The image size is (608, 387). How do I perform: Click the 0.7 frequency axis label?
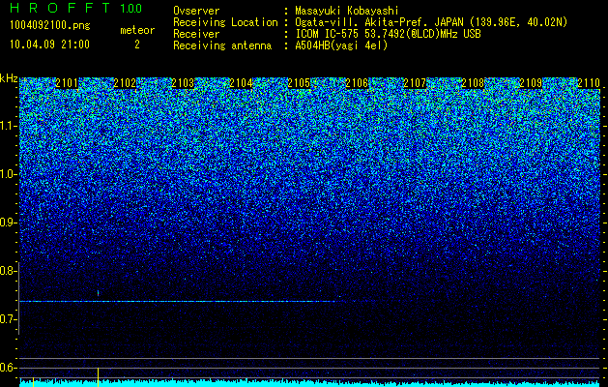click(x=8, y=319)
